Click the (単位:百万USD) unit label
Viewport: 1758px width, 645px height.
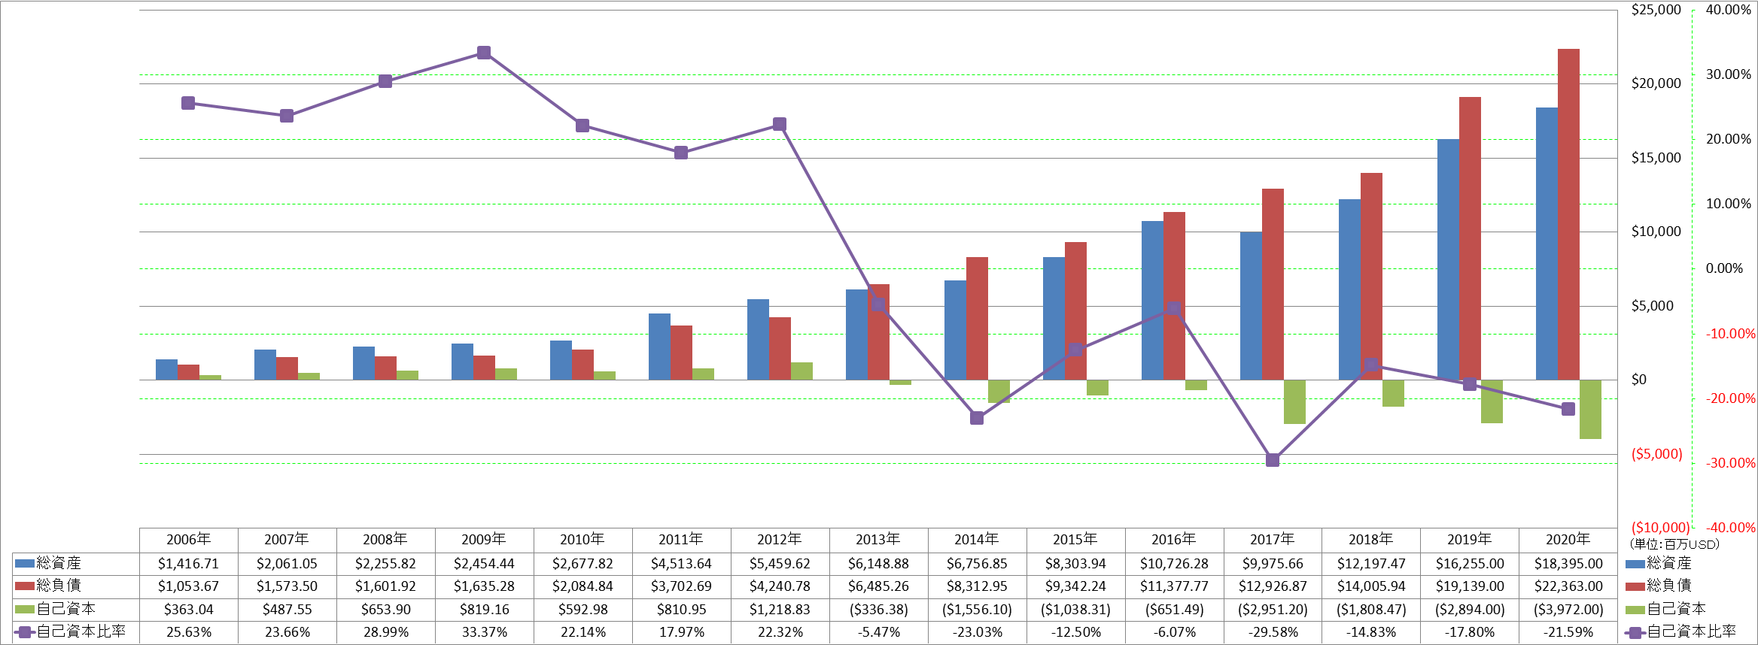(1674, 544)
